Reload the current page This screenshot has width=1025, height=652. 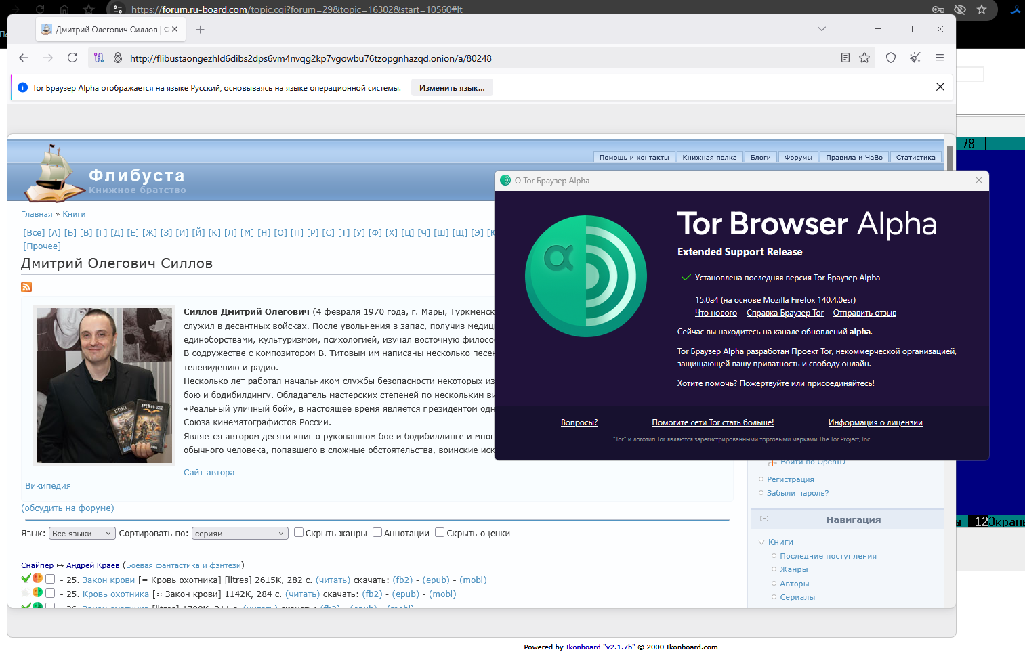72,58
